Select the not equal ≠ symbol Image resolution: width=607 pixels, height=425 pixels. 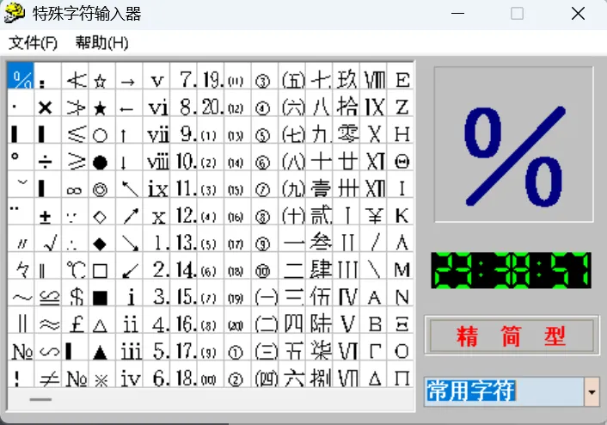click(48, 374)
